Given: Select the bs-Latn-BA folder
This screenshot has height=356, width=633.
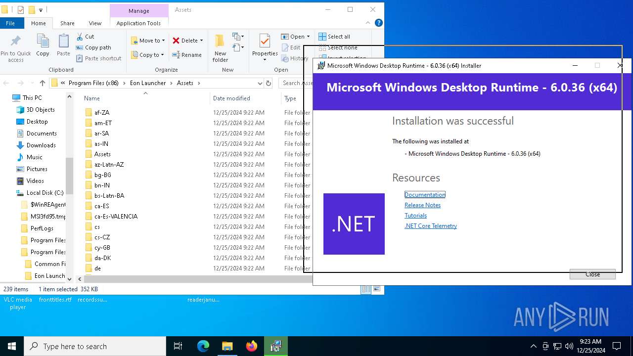Looking at the screenshot, I should 109,196.
